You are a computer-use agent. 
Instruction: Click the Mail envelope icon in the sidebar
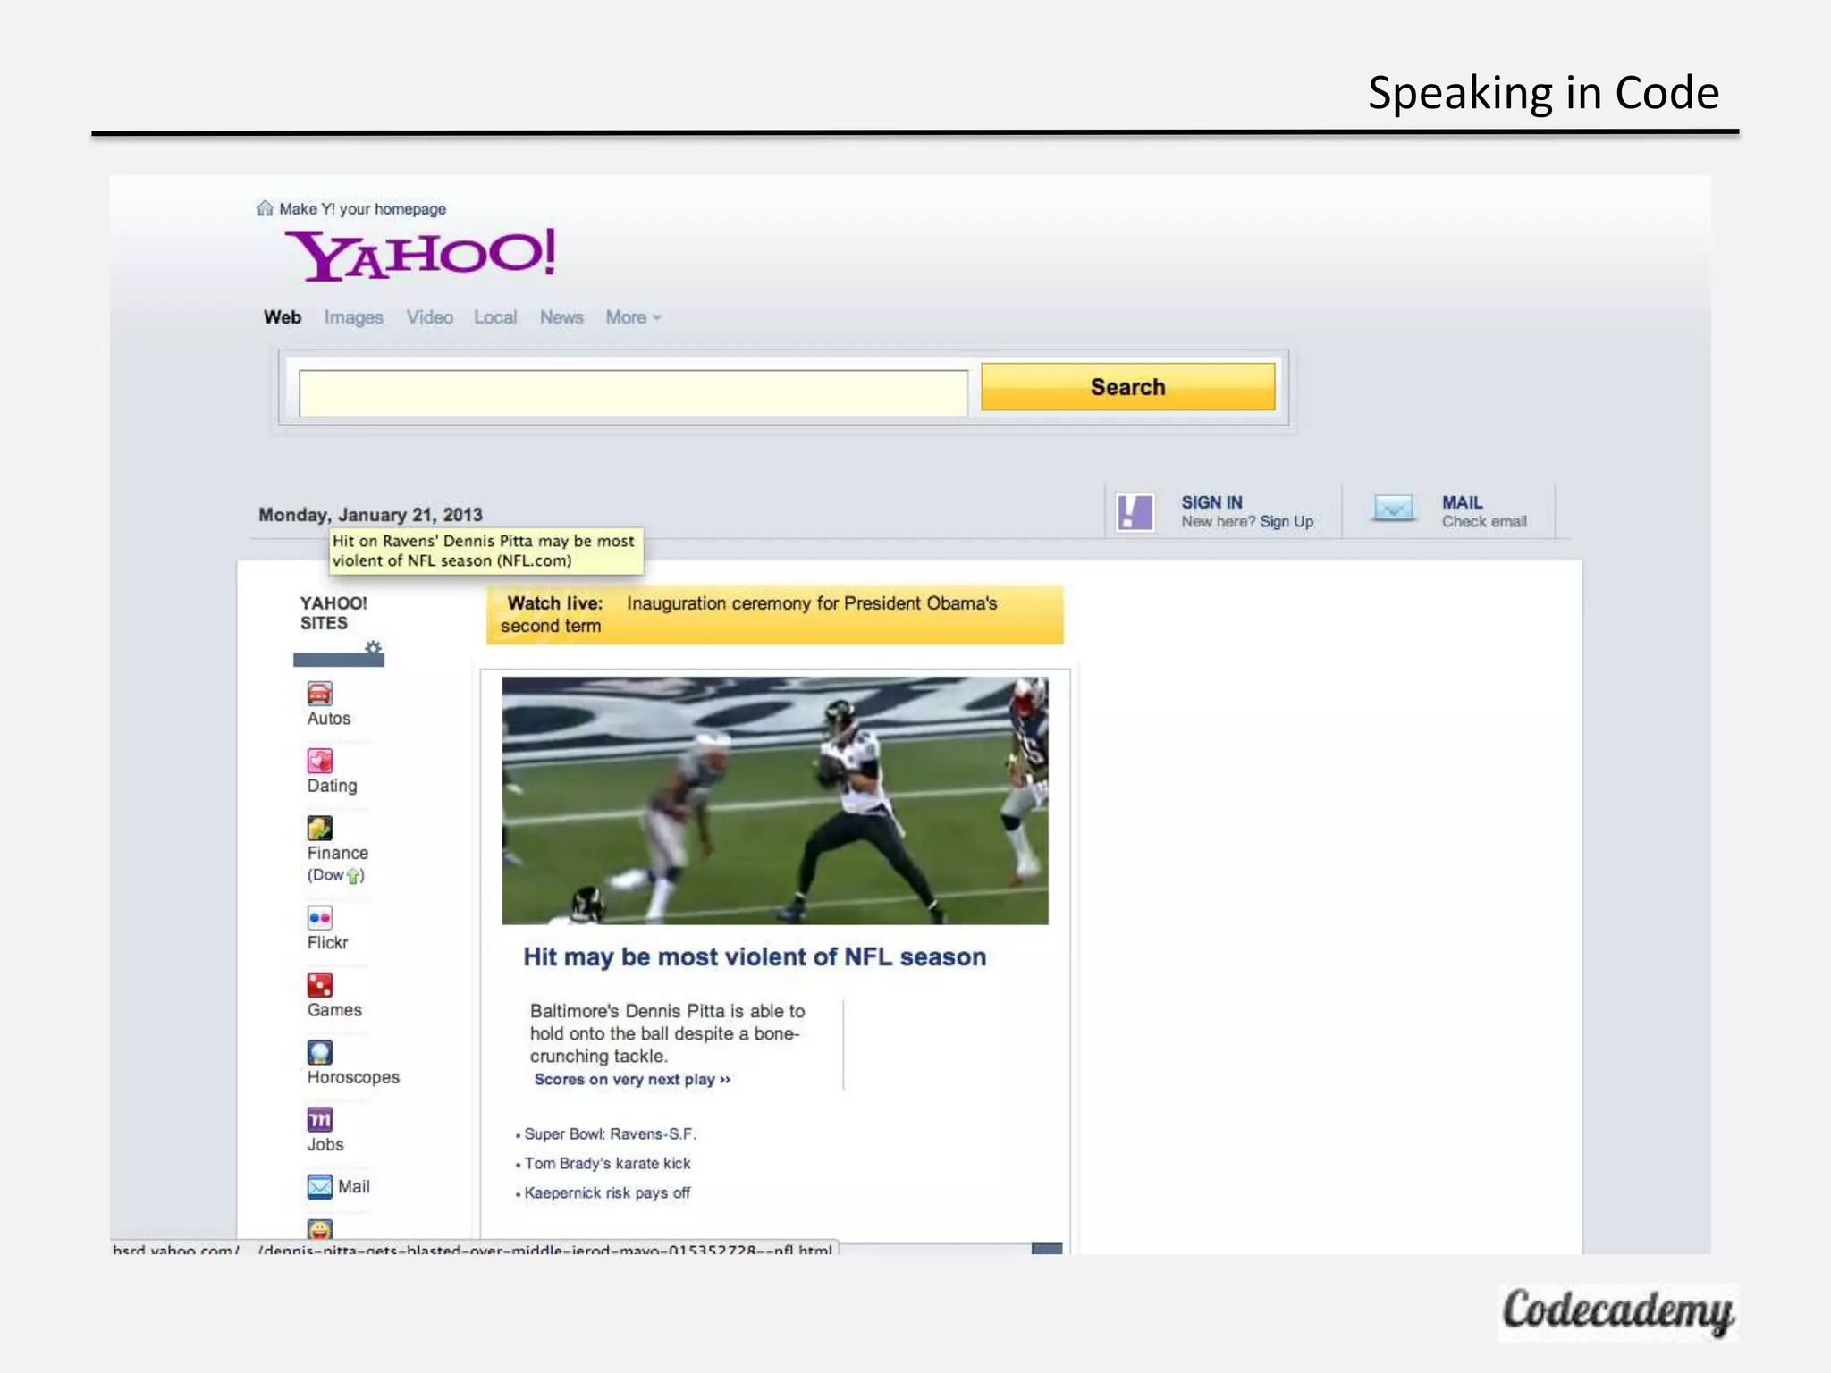320,1186
